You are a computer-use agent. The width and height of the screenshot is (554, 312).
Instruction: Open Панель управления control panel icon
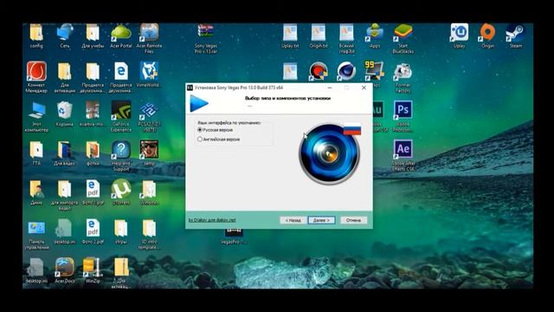tap(36, 234)
